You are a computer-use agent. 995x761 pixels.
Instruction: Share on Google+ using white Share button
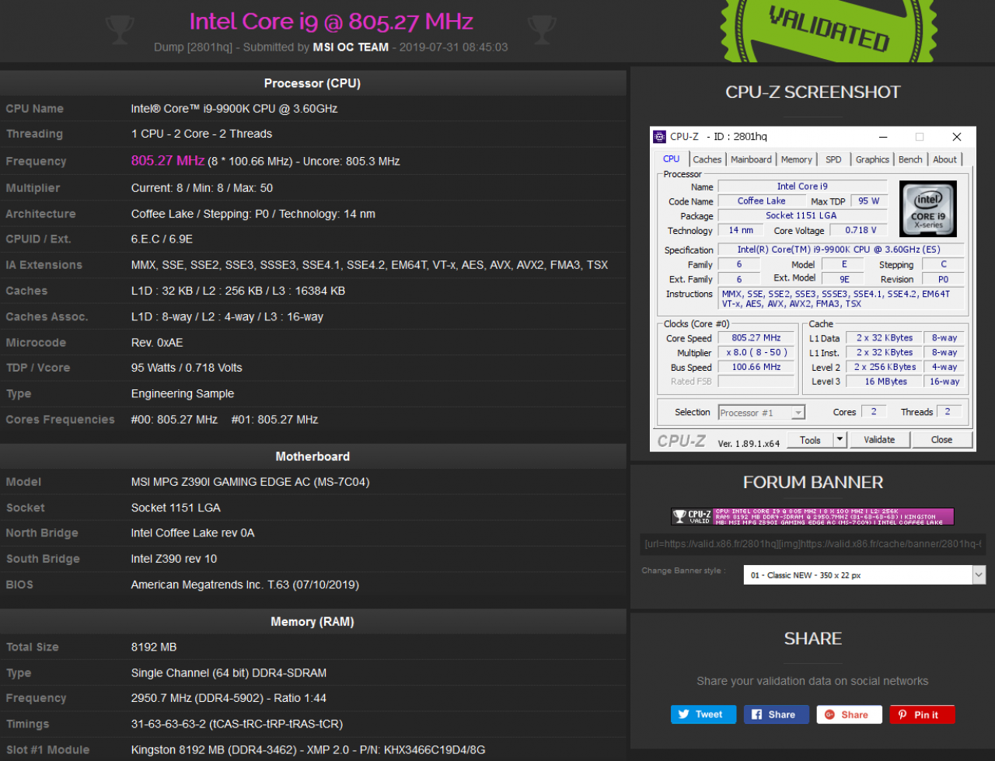pos(850,714)
